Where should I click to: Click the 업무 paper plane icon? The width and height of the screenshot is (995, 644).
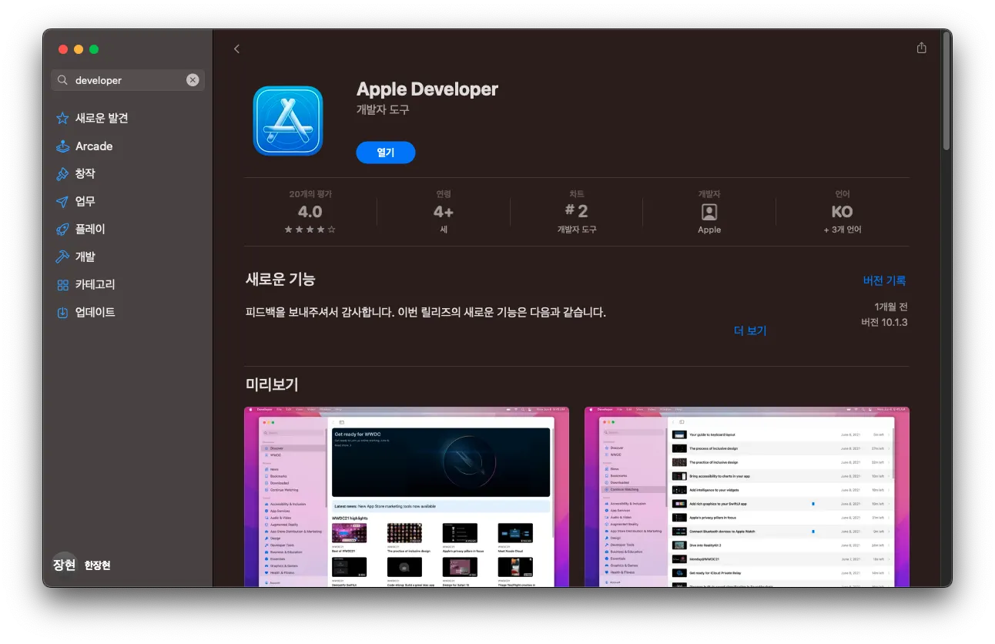[62, 202]
